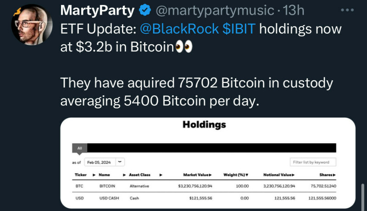Sort by the Asset Class column arrow
Viewport: 367px width, 211px height.
161,175
